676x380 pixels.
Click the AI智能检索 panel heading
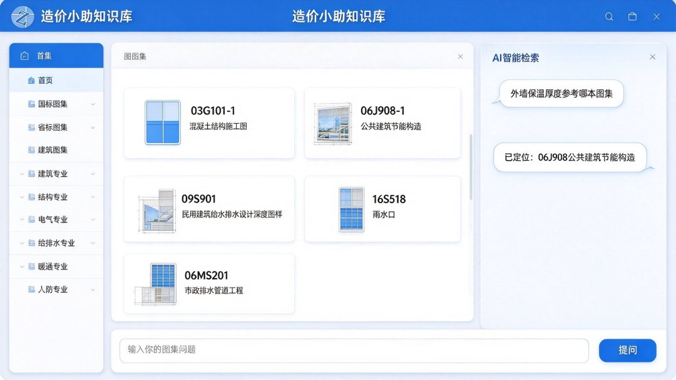coord(516,57)
